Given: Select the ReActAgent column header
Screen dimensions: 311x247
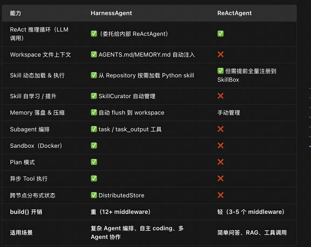Looking at the screenshot, I should (x=234, y=13).
